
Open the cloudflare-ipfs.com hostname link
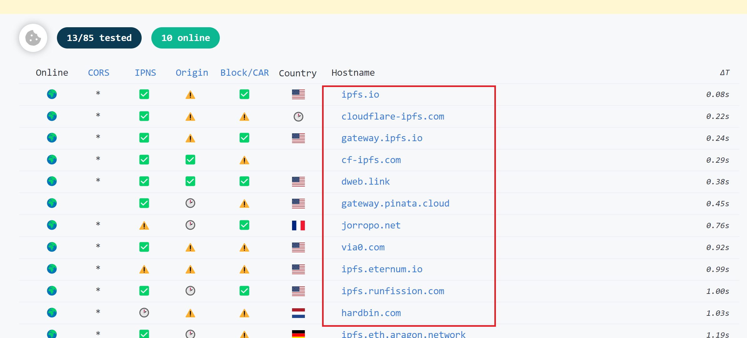(393, 116)
